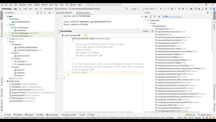
Task: Toggle the Emulator side tab
Action: click(215, 107)
